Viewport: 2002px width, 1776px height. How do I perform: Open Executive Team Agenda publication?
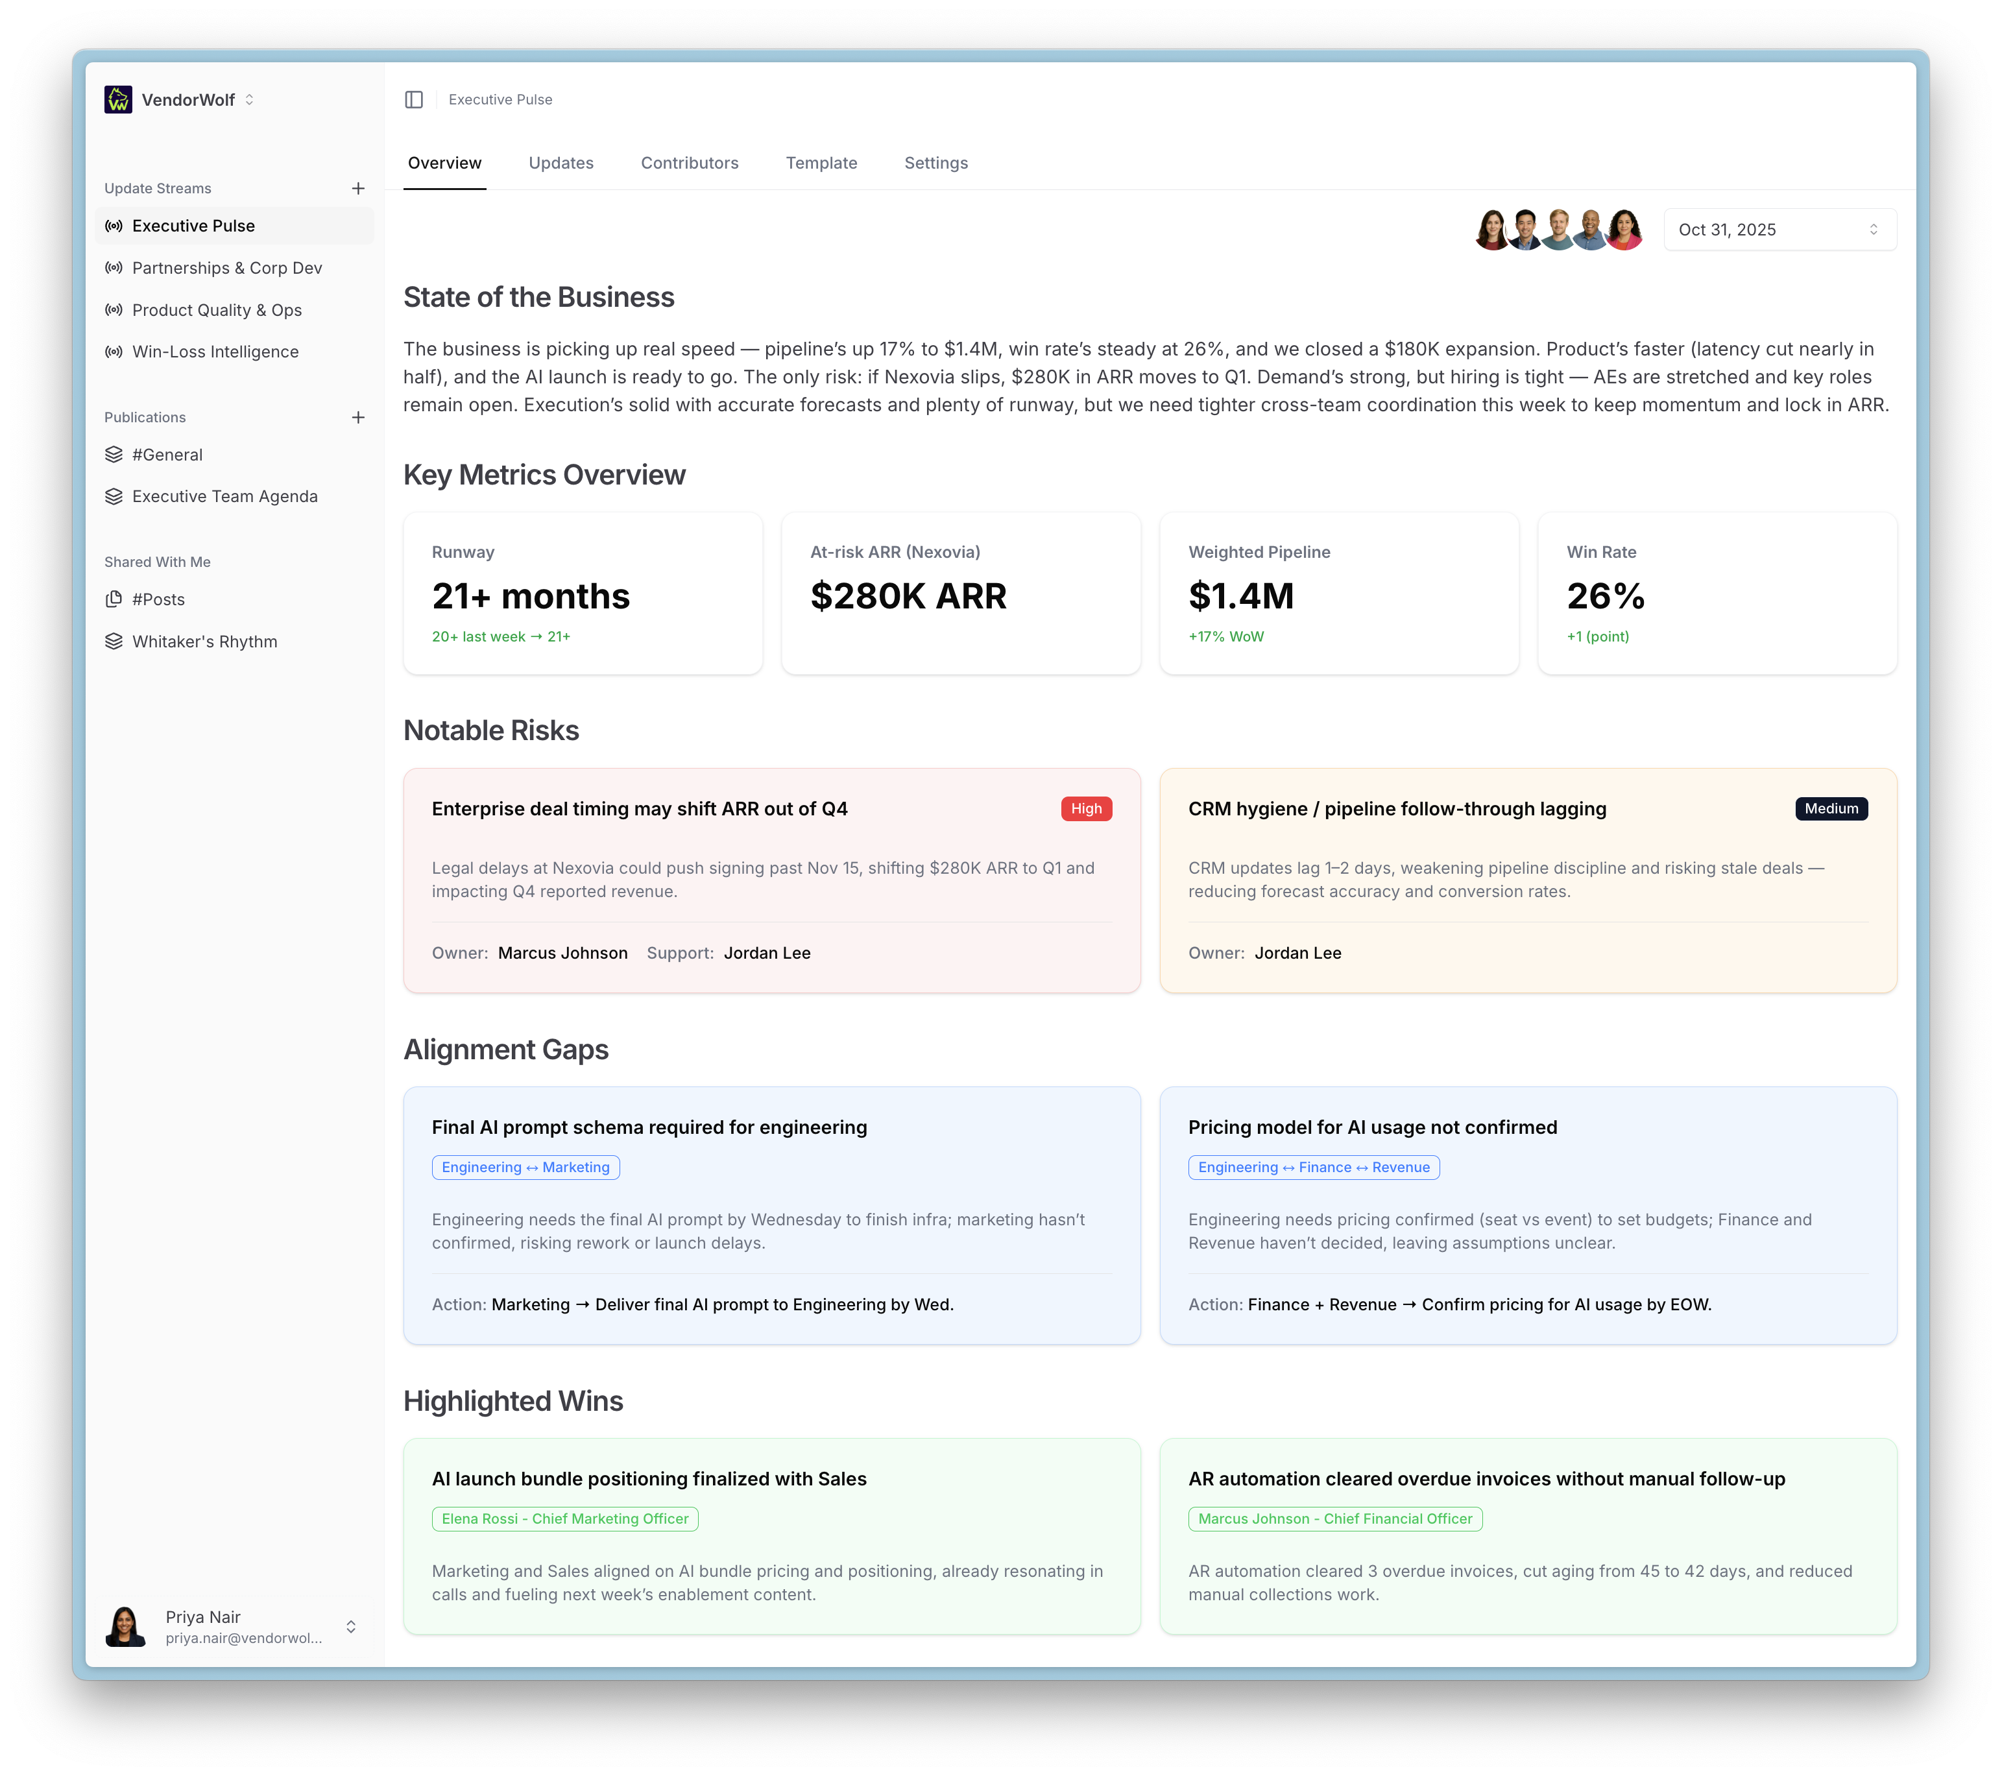click(224, 496)
